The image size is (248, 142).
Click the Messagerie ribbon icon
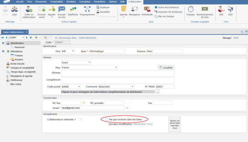pos(134,9)
